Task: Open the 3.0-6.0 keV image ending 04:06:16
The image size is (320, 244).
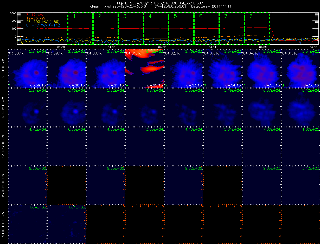Action: (300, 69)
